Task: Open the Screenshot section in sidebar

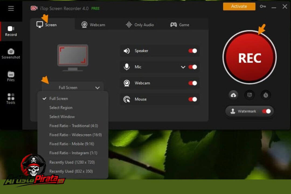Action: (x=11, y=54)
